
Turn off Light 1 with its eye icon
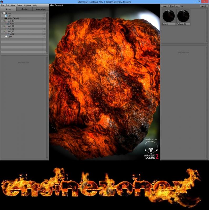pos(44,36)
